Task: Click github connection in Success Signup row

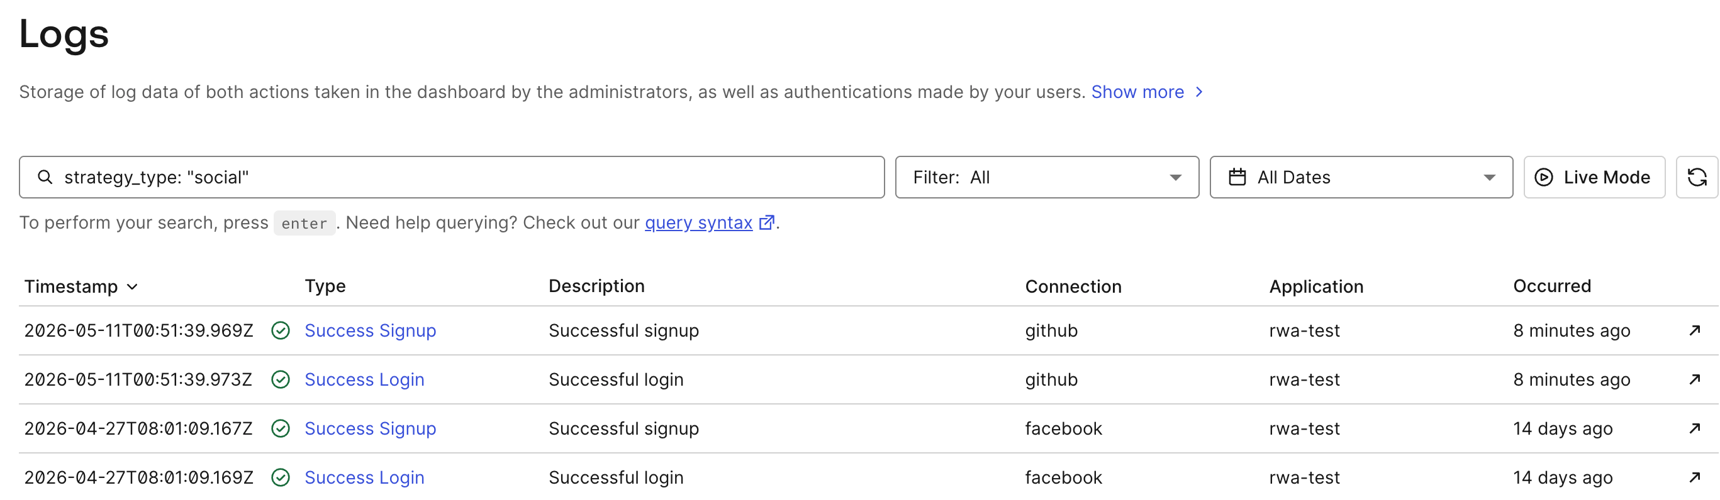Action: [x=1051, y=330]
